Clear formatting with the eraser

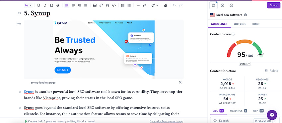tap(166, 5)
